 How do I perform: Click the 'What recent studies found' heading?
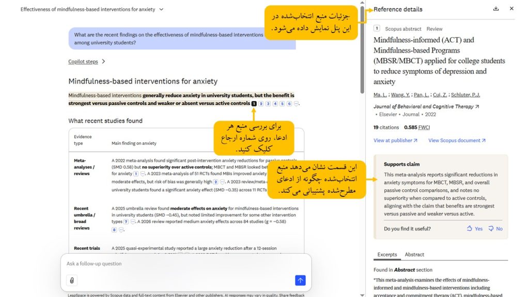pos(105,121)
